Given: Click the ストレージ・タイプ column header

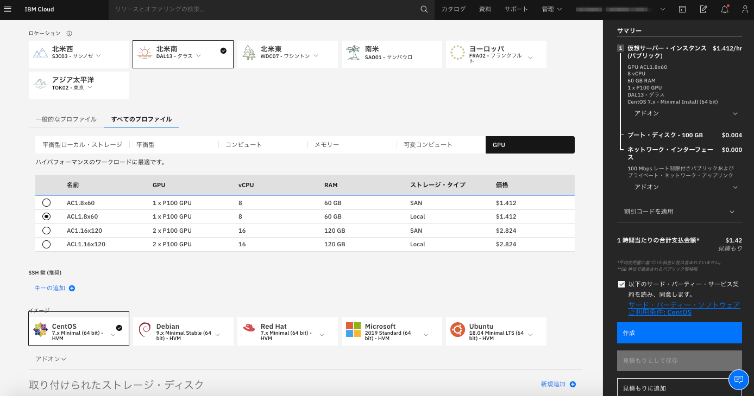Looking at the screenshot, I should coord(438,185).
